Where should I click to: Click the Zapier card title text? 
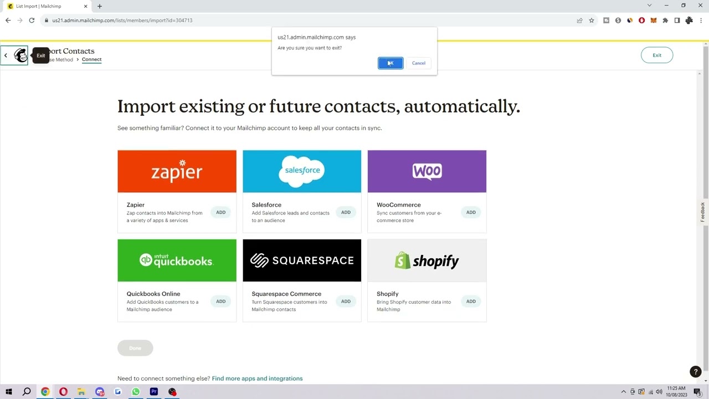click(136, 205)
